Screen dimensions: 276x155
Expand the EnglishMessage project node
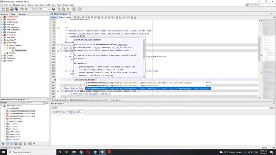tap(2, 22)
